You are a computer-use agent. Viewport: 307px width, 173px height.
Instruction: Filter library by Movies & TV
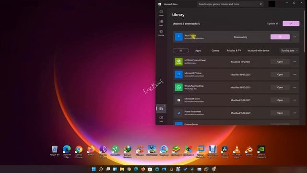(234, 50)
